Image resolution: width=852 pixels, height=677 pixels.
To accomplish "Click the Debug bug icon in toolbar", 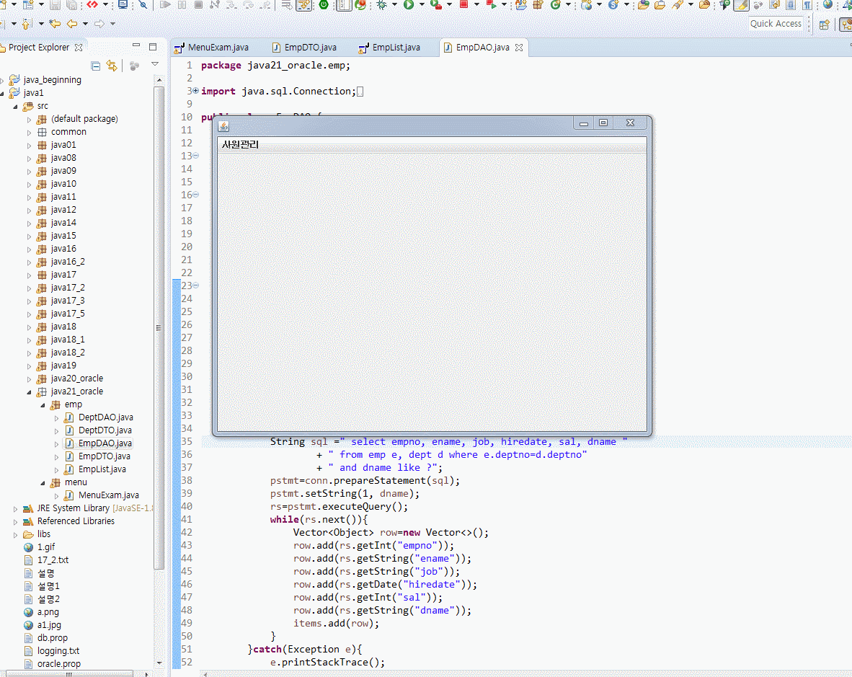I will 381,4.
